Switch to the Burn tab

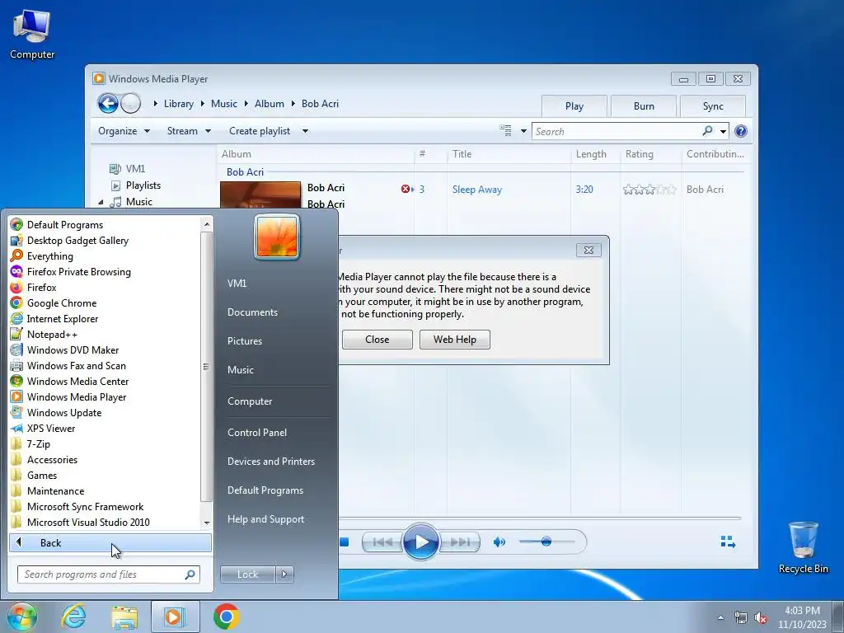(x=644, y=106)
